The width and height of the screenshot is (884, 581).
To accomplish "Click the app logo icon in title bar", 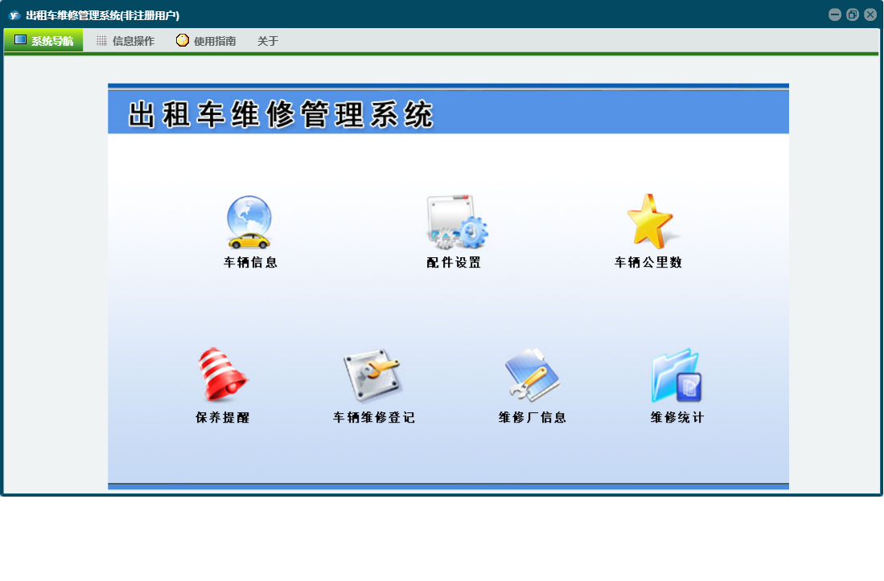I will [14, 15].
